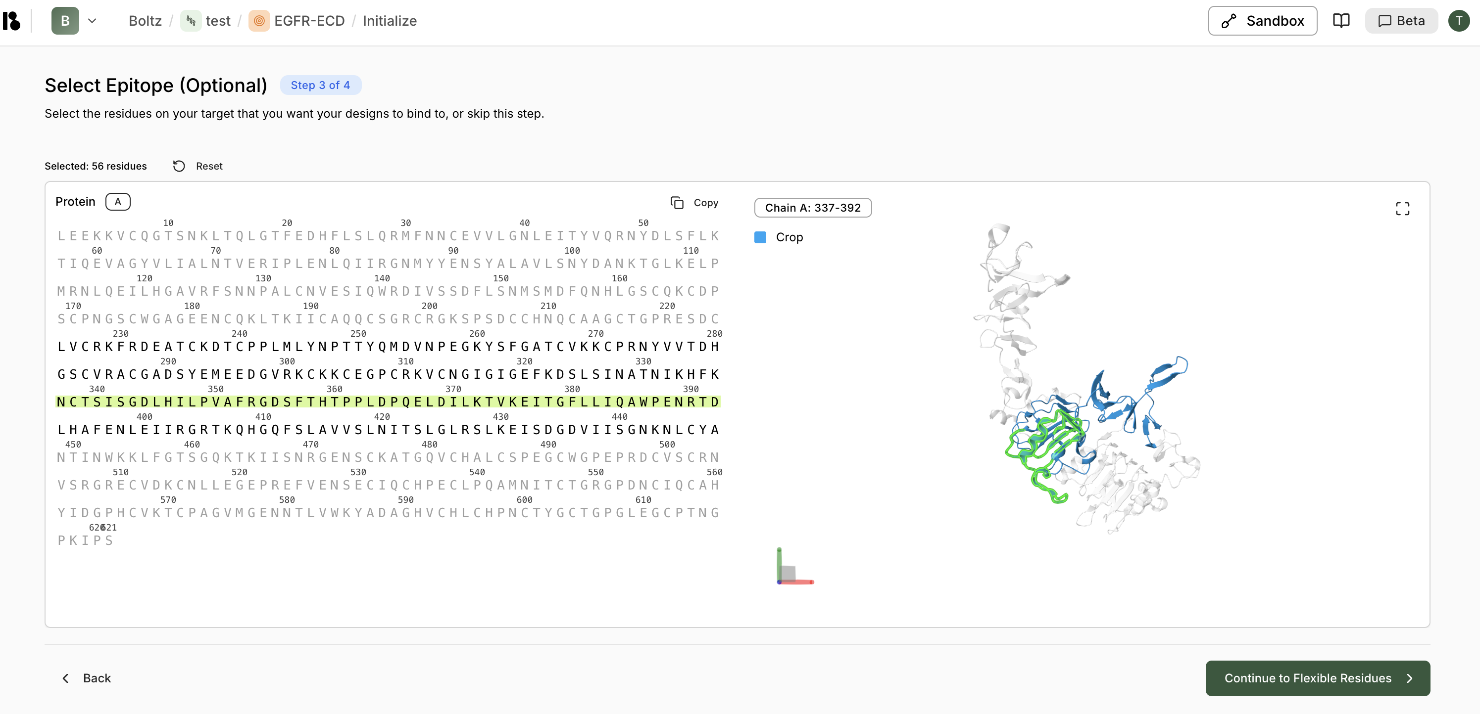
Task: Open the documentation book icon
Action: tap(1341, 21)
